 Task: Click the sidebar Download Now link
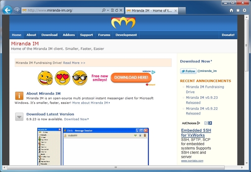[196, 62]
